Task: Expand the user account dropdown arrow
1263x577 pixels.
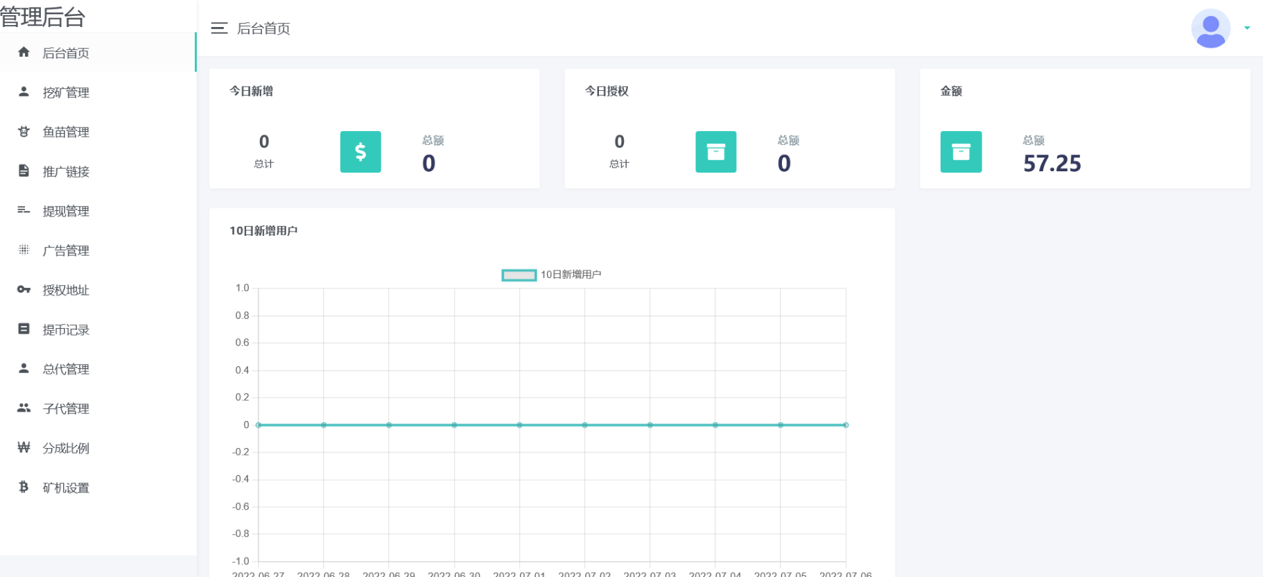Action: [1247, 28]
